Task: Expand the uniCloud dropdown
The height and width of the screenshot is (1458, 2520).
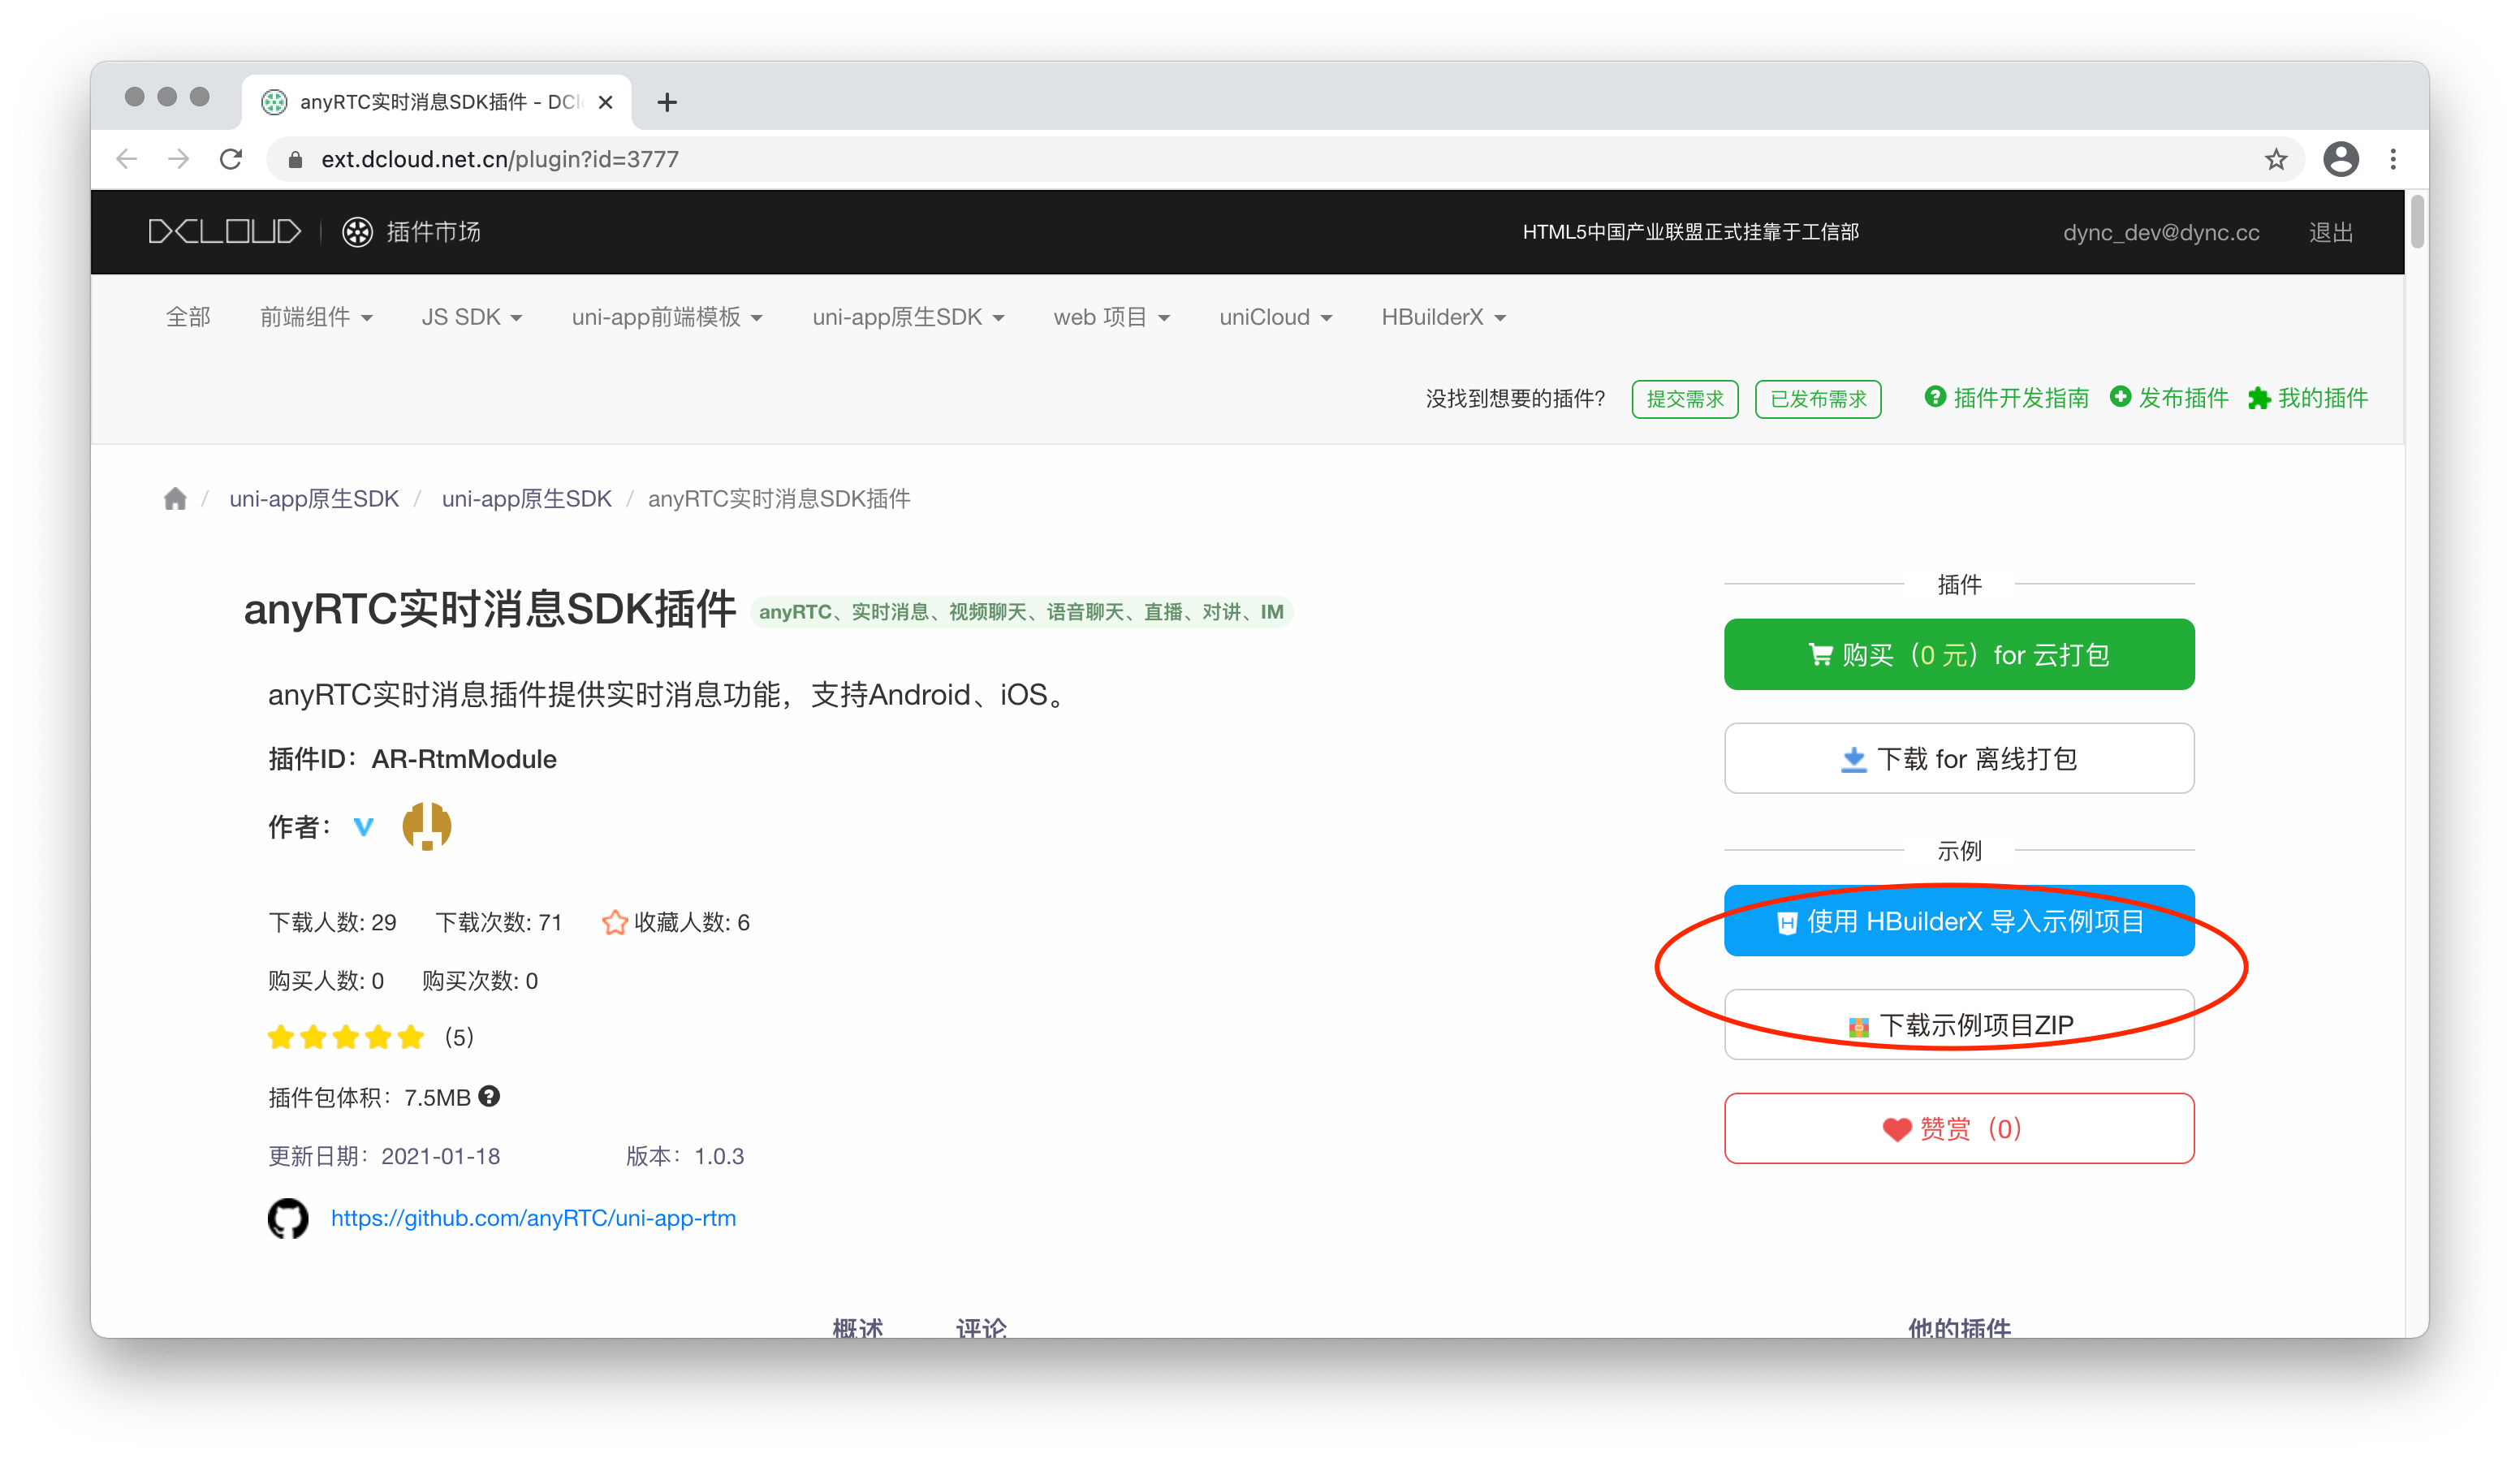Action: click(x=1275, y=317)
